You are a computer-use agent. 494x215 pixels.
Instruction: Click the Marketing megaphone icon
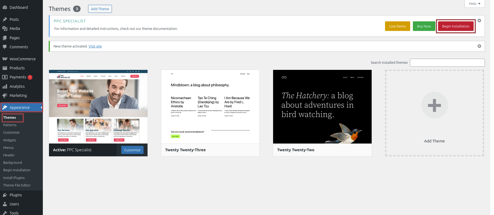[5, 95]
